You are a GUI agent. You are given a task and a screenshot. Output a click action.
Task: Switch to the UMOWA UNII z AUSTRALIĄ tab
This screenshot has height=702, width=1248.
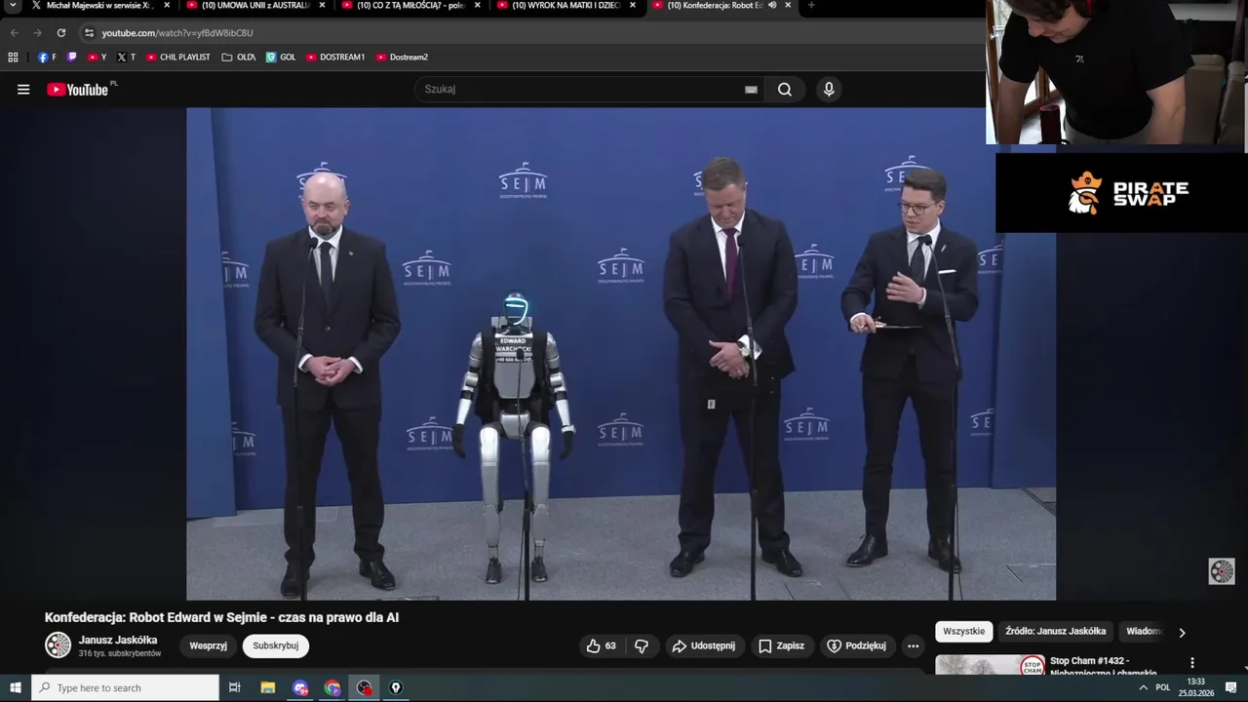pyautogui.click(x=256, y=5)
